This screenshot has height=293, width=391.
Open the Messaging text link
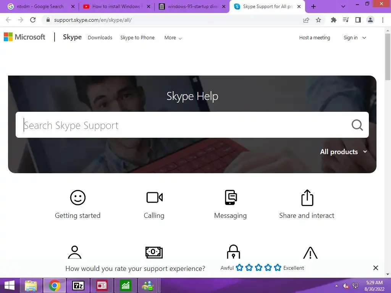point(230,216)
